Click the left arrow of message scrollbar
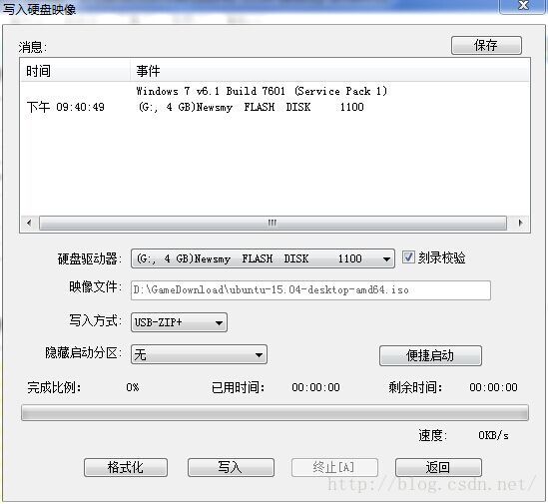This screenshot has width=548, height=504. coord(29,223)
